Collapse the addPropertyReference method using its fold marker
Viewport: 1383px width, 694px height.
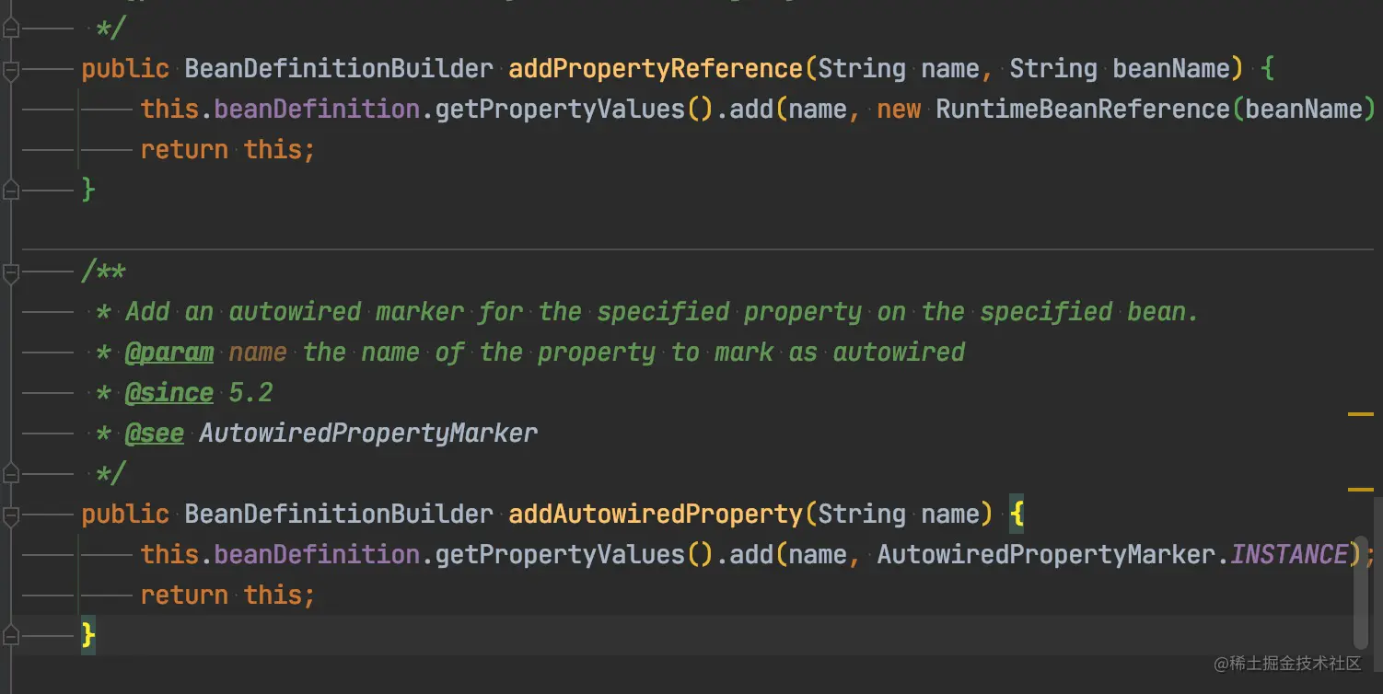(x=10, y=69)
